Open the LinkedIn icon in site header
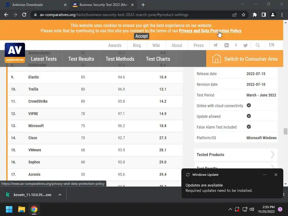The width and height of the screenshot is (288, 216). 226,45
